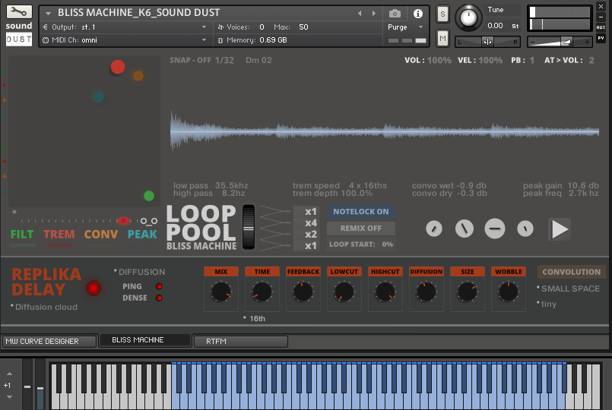
Task: Switch to MW CURVE DESIGNER tab
Action: click(49, 341)
